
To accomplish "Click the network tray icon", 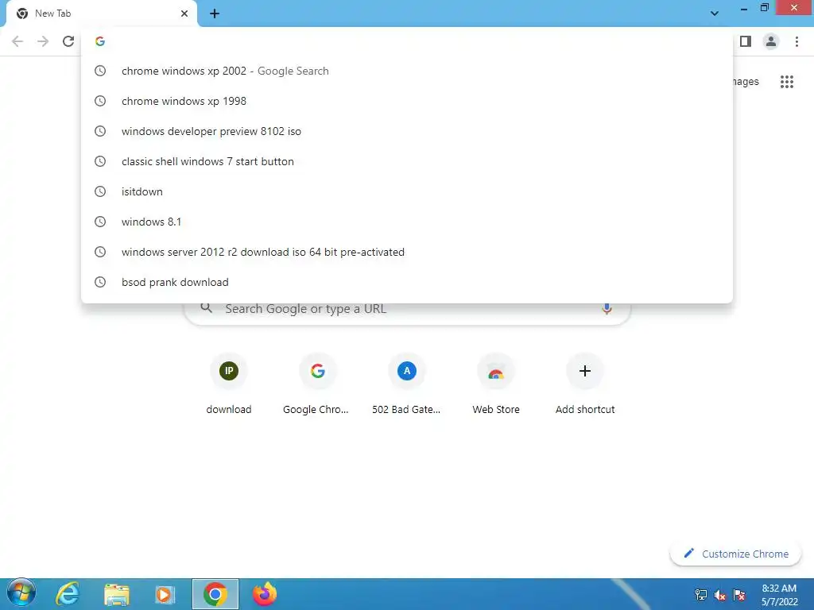I will coord(701,595).
